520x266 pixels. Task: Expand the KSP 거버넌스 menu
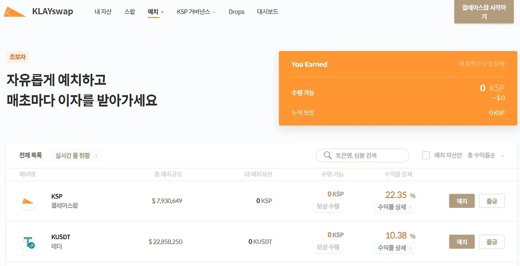[x=196, y=12]
